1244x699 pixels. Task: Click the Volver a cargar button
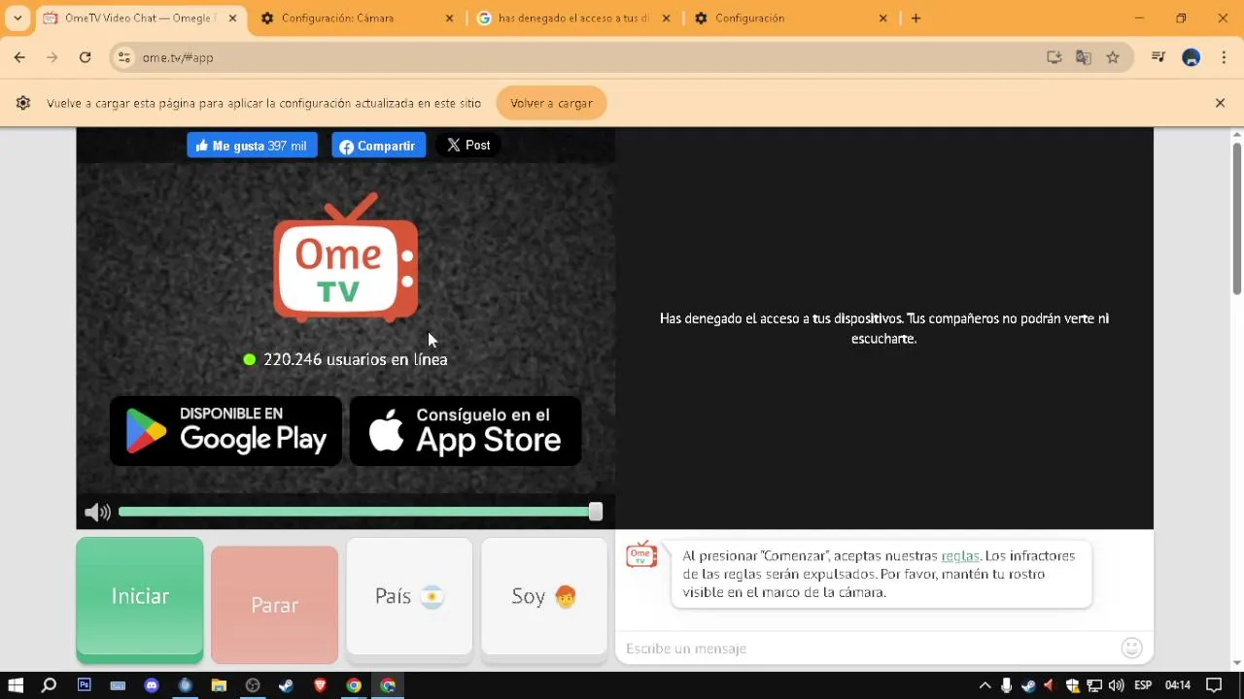tap(551, 103)
